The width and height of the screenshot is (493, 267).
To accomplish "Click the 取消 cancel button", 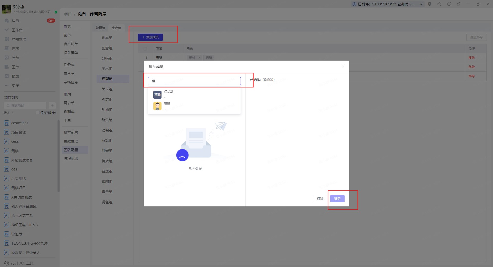I will [x=320, y=199].
